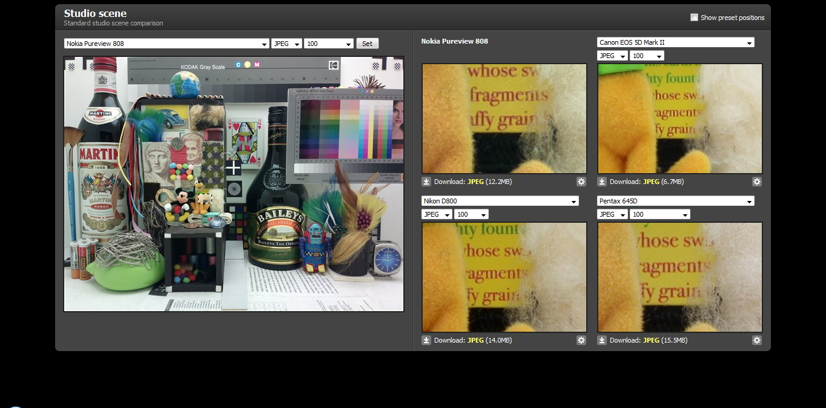Click the crop selection box on the studio scene

tap(205, 197)
